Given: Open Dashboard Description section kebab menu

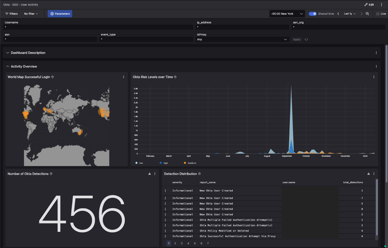Looking at the screenshot, I should tap(376, 53).
